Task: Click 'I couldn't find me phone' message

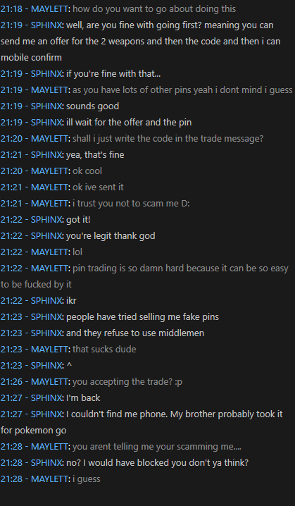Action: (142, 422)
